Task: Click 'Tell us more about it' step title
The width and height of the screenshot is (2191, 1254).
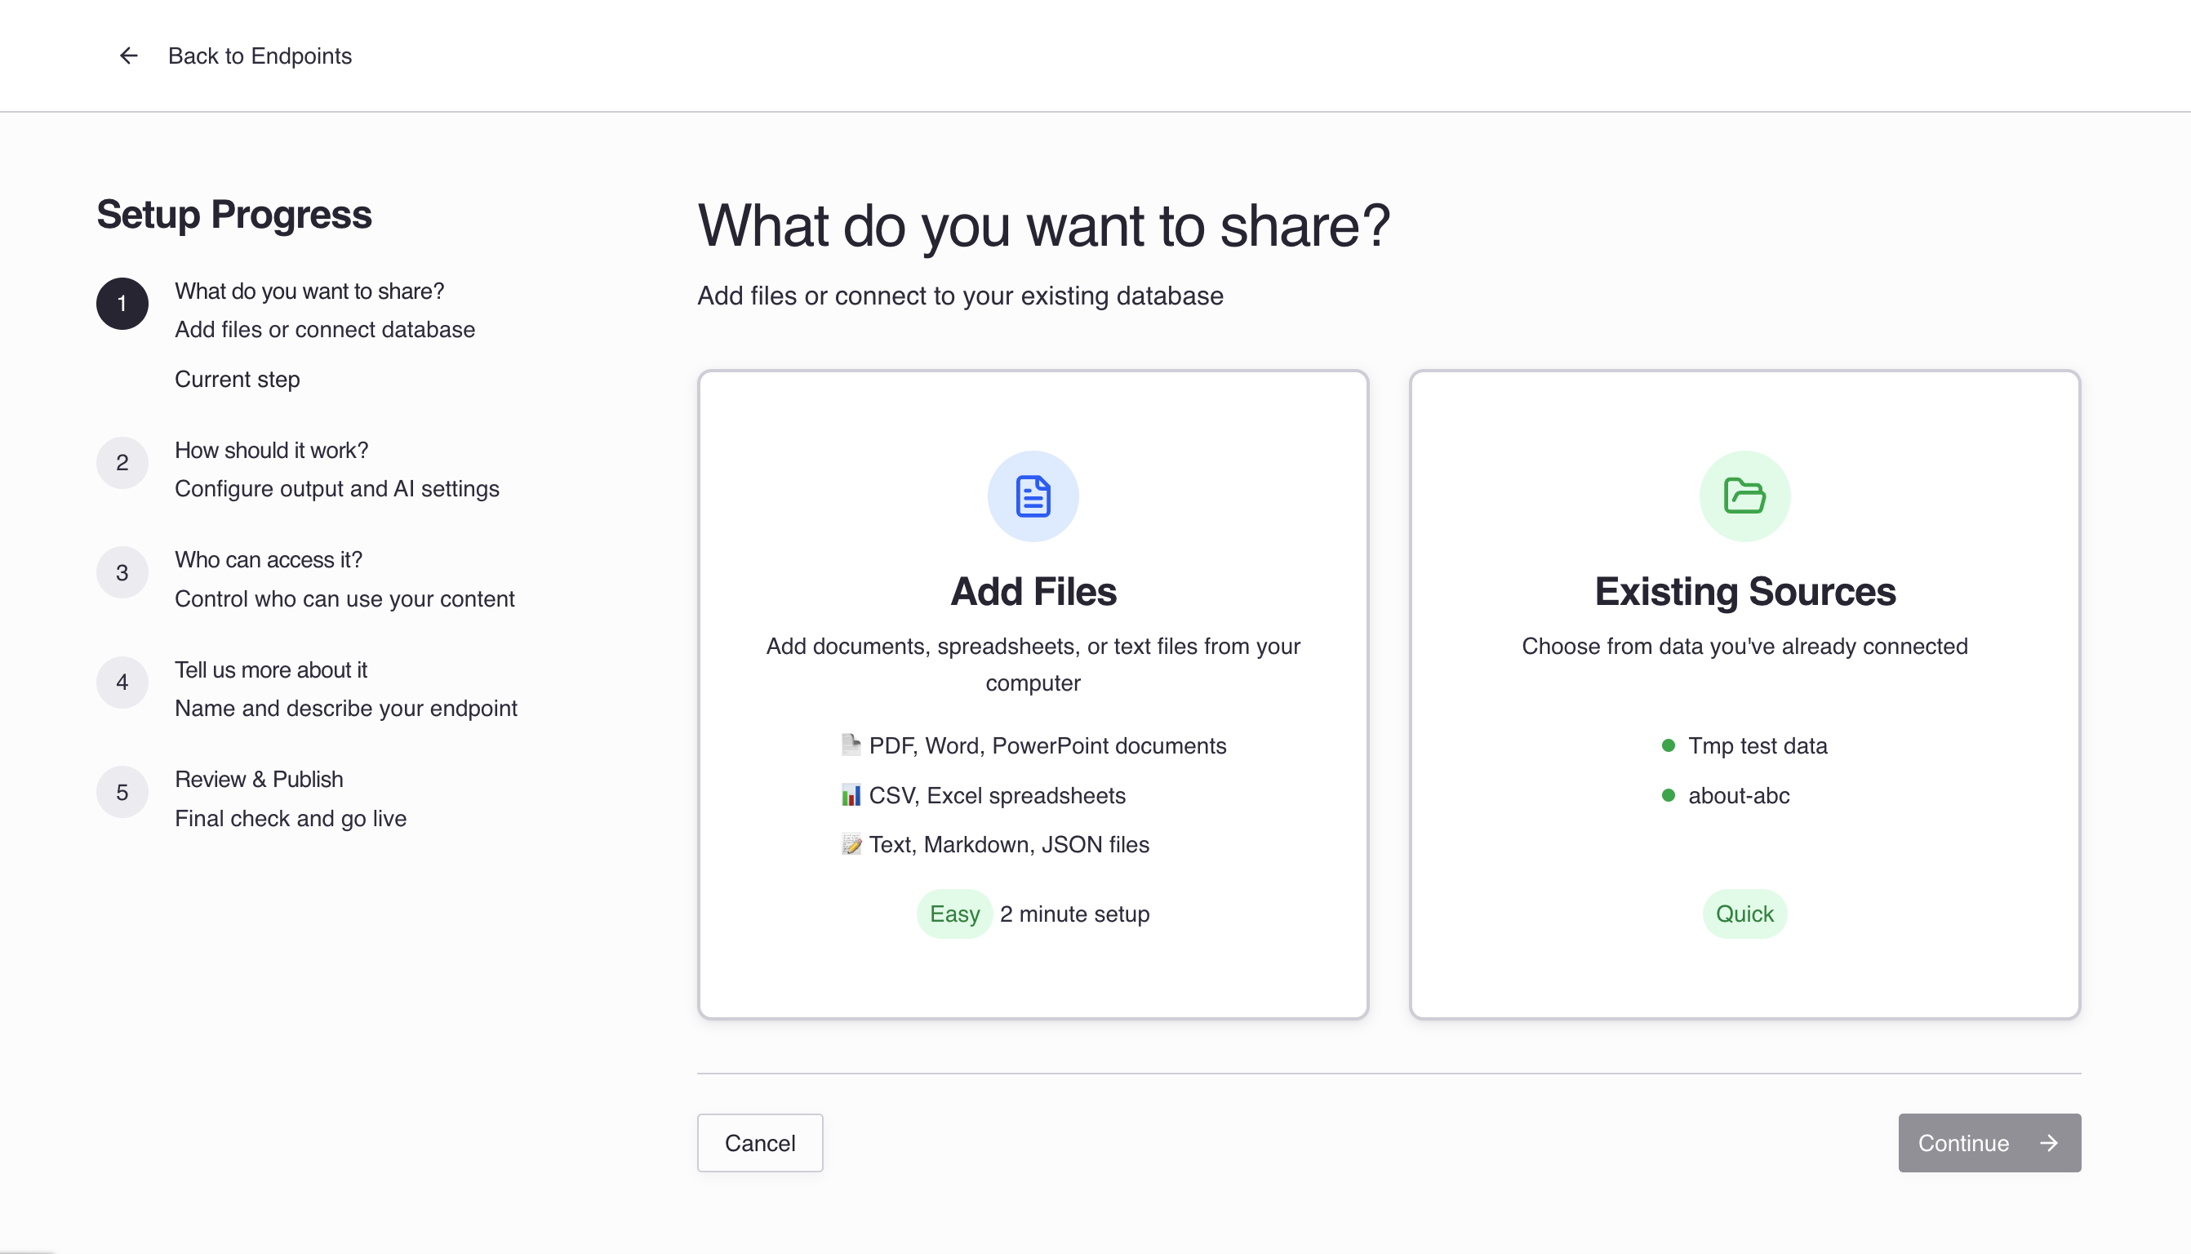Action: tap(271, 669)
